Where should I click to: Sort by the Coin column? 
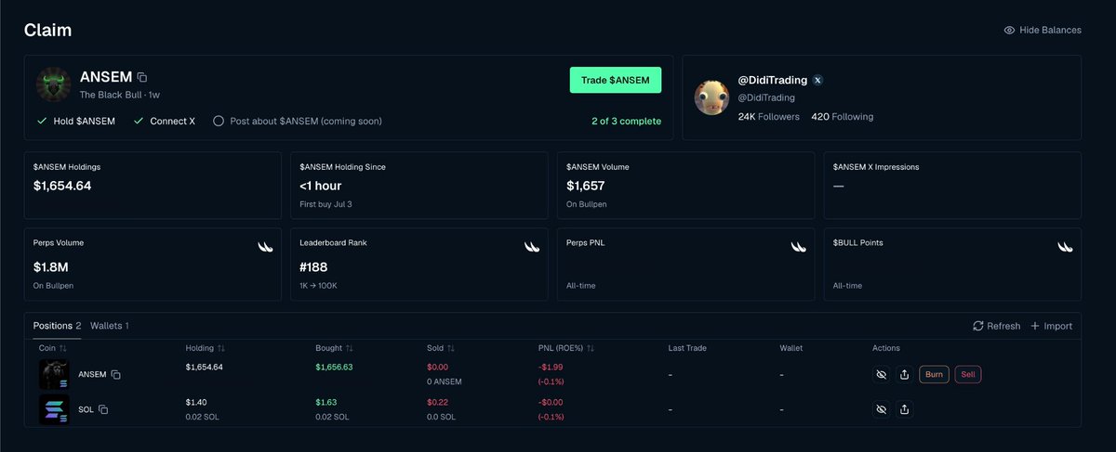pos(53,348)
